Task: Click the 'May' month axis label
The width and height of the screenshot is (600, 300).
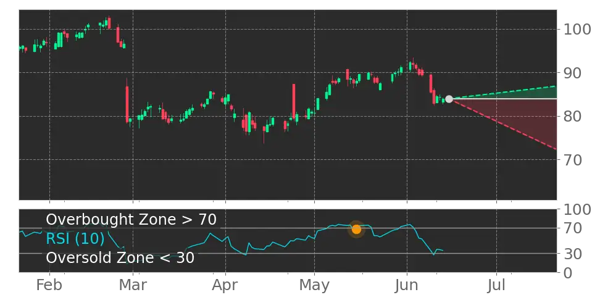Action: pos(315,285)
